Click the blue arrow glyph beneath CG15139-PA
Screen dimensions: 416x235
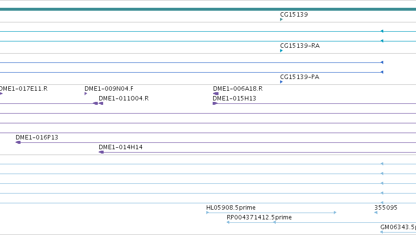[281, 82]
